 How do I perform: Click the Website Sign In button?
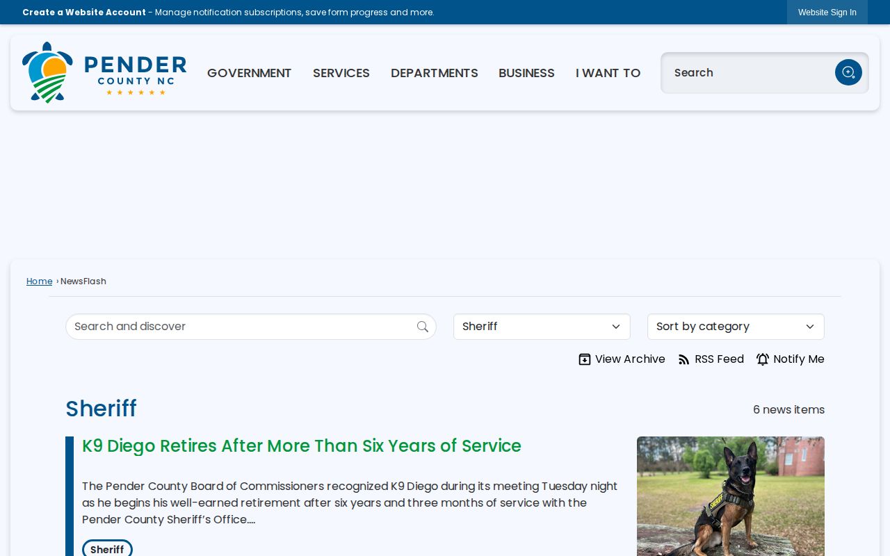[x=827, y=13]
